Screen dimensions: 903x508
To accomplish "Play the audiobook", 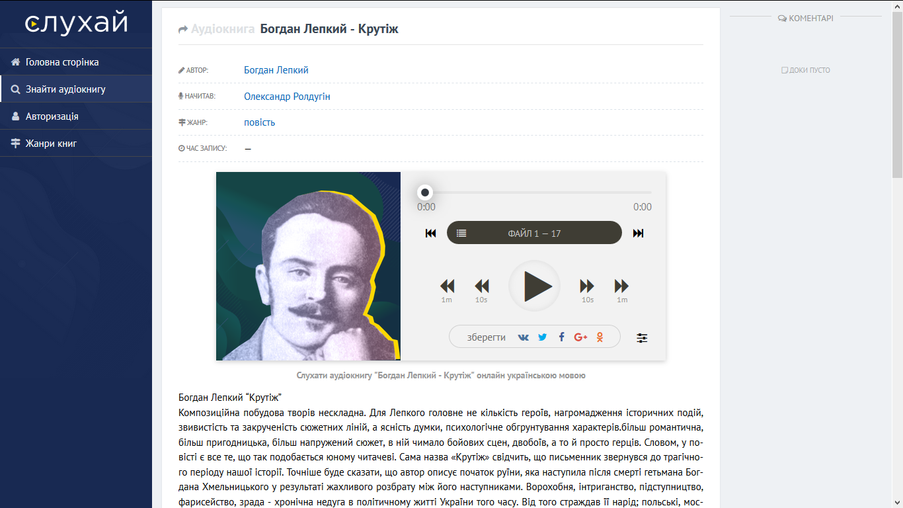I will (x=535, y=286).
